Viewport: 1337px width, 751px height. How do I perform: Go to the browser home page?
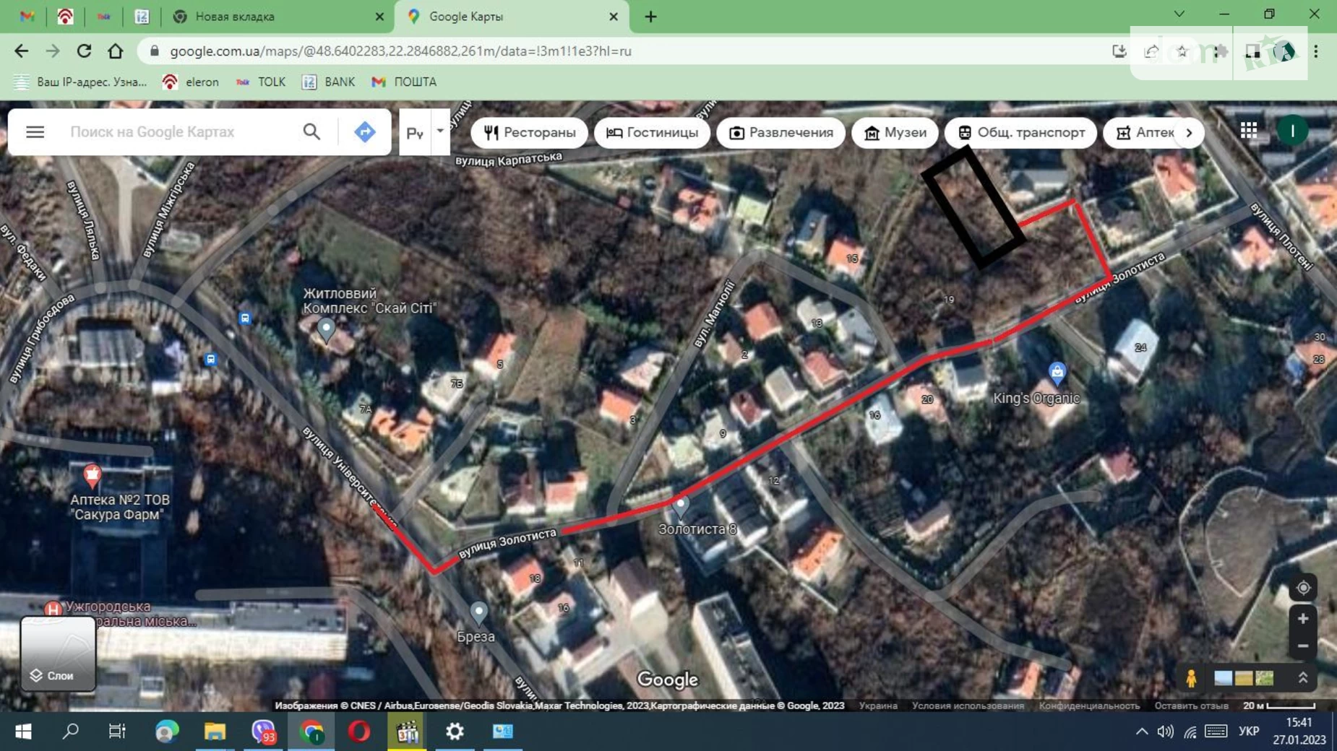(x=115, y=51)
